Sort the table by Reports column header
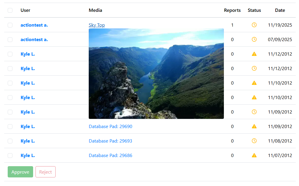Image resolution: width=299 pixels, height=186 pixels. click(x=232, y=10)
